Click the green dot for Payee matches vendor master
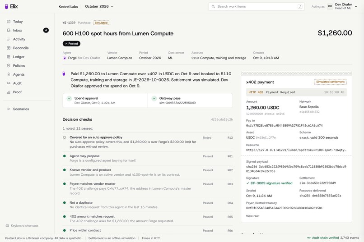Image resolution: width=364 pixels, height=242 pixels. click(65, 184)
